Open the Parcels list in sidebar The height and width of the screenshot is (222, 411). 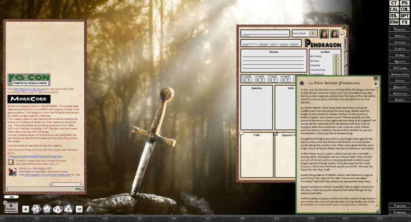coord(400,87)
